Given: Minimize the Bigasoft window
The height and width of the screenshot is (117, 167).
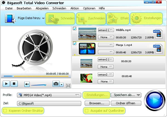Looking at the screenshot, I should tap(147, 2).
